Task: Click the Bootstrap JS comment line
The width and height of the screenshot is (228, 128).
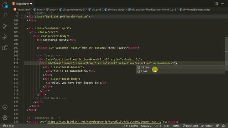Action: [x=43, y=118]
